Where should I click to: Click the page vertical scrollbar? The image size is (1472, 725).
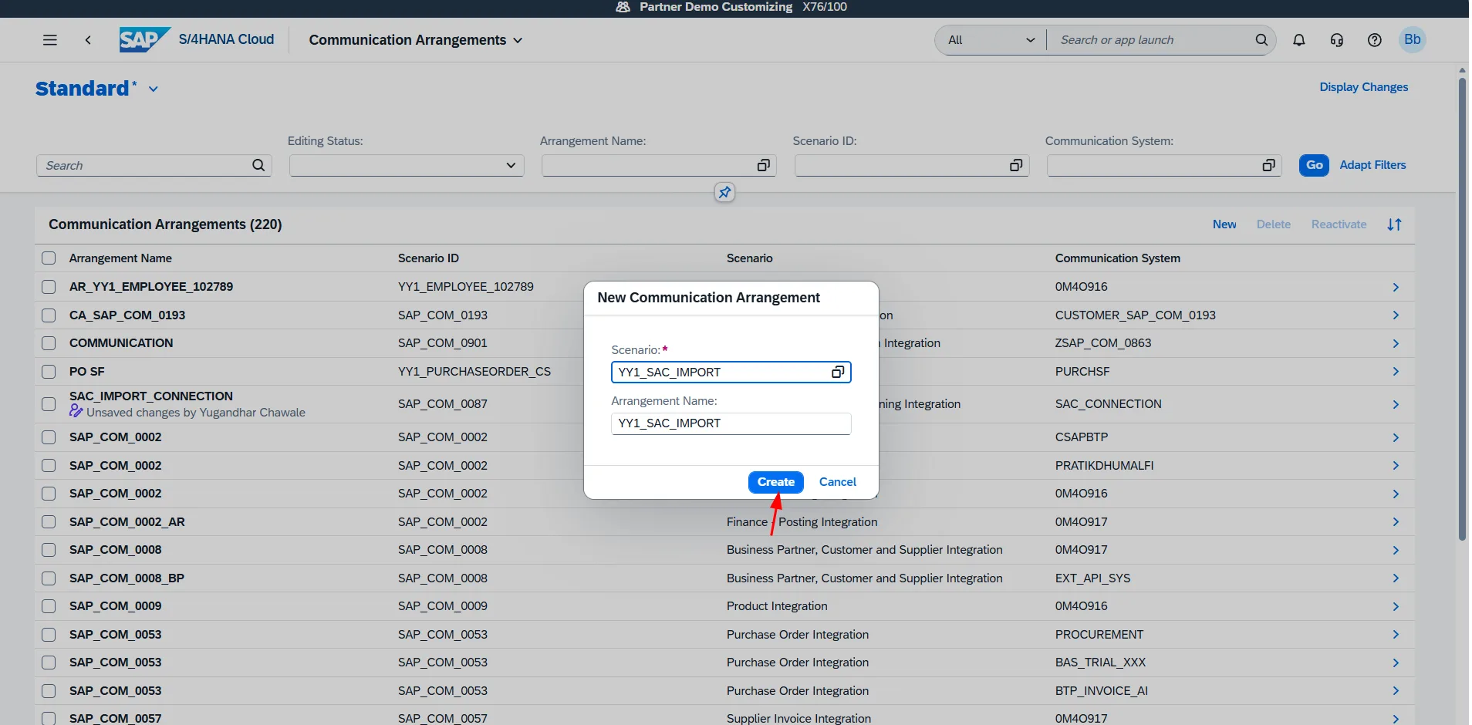pos(1462,309)
